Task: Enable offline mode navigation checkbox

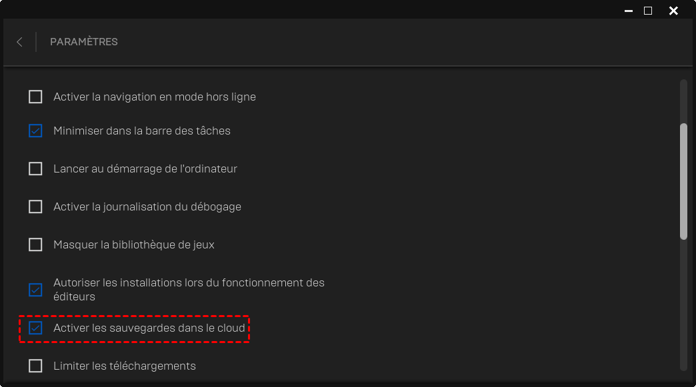Action: tap(35, 97)
